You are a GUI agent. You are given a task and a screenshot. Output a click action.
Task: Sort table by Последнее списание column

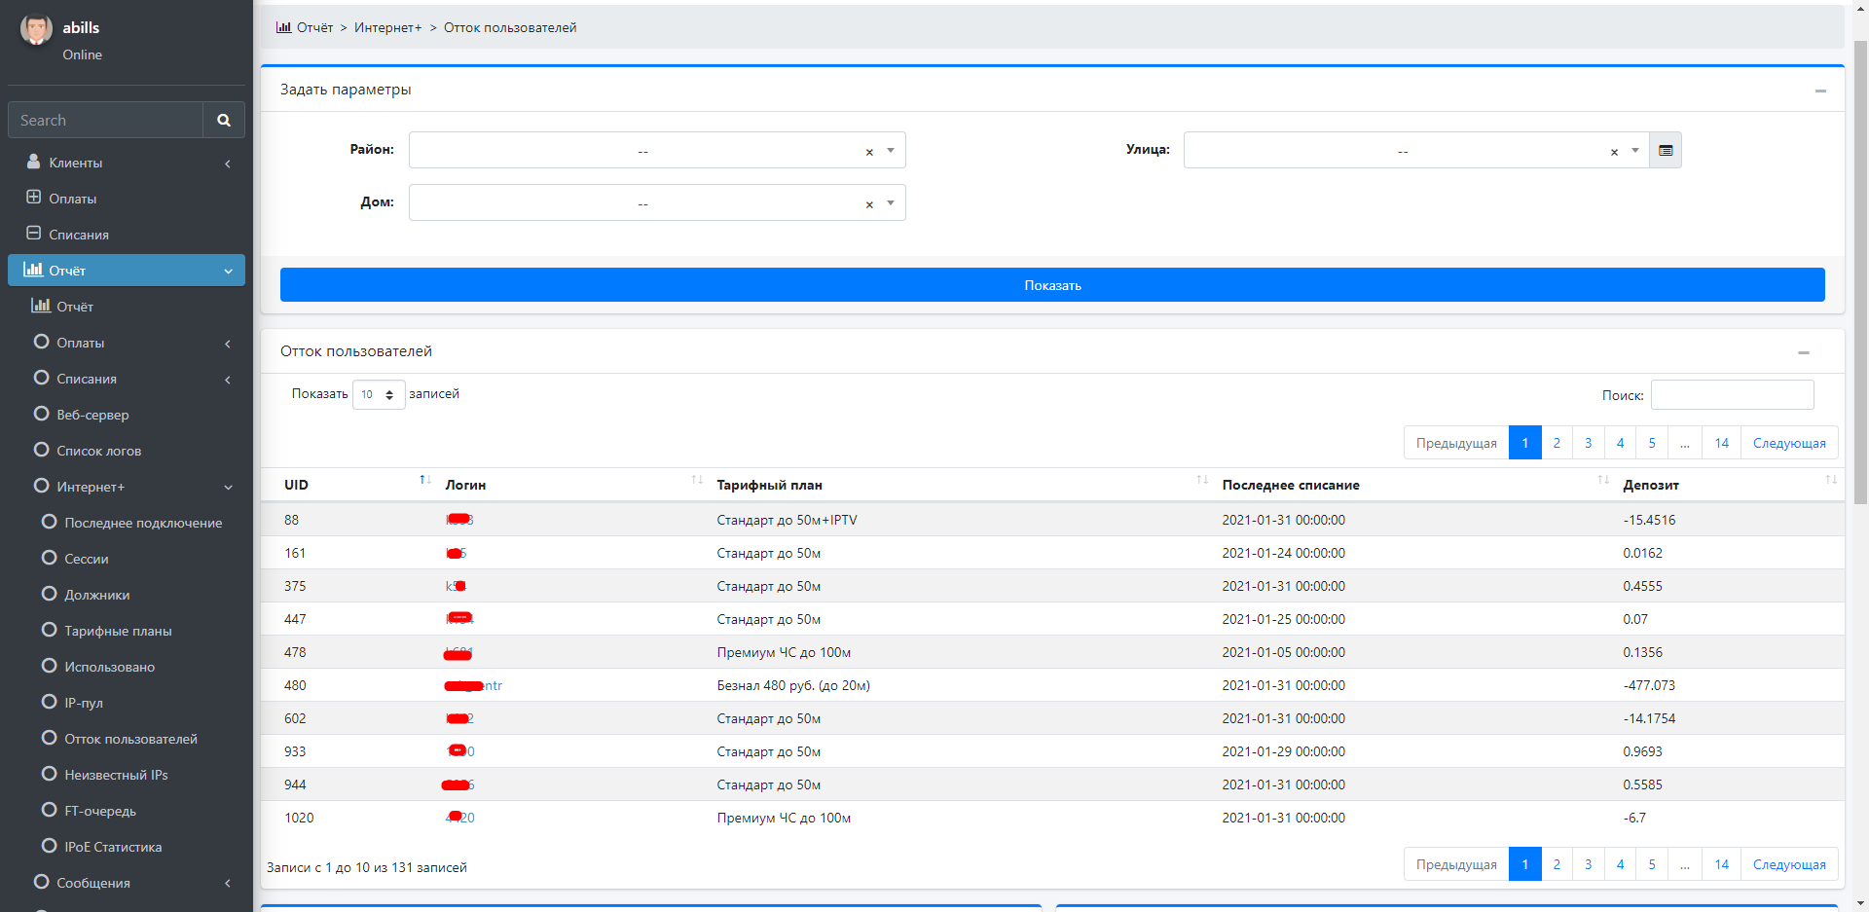(1413, 485)
